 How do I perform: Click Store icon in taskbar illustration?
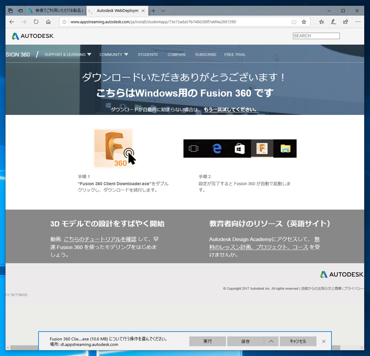pyautogui.click(x=240, y=149)
